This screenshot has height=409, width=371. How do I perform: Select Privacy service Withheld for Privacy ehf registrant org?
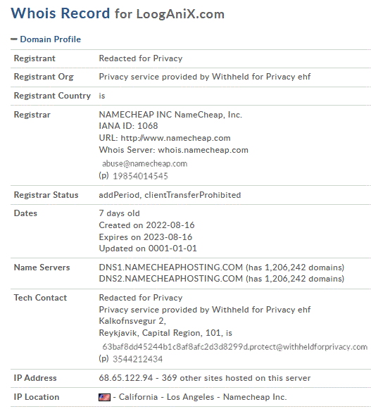coord(205,77)
